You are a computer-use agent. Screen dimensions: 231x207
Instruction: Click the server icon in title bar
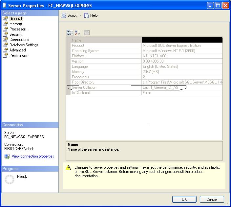(4, 6)
